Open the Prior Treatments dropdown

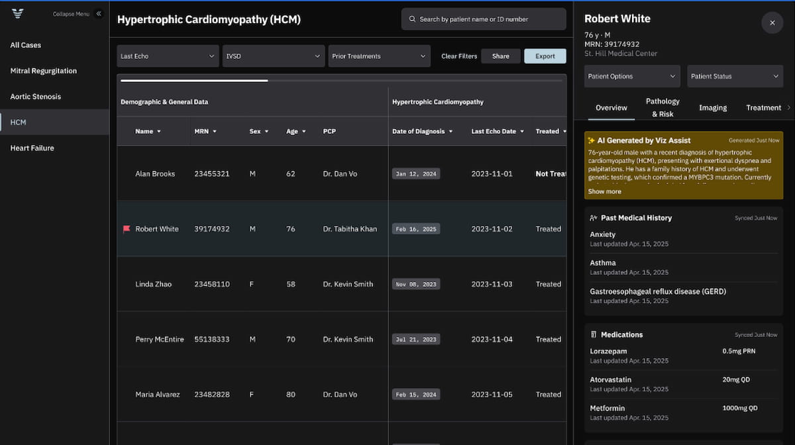point(379,56)
